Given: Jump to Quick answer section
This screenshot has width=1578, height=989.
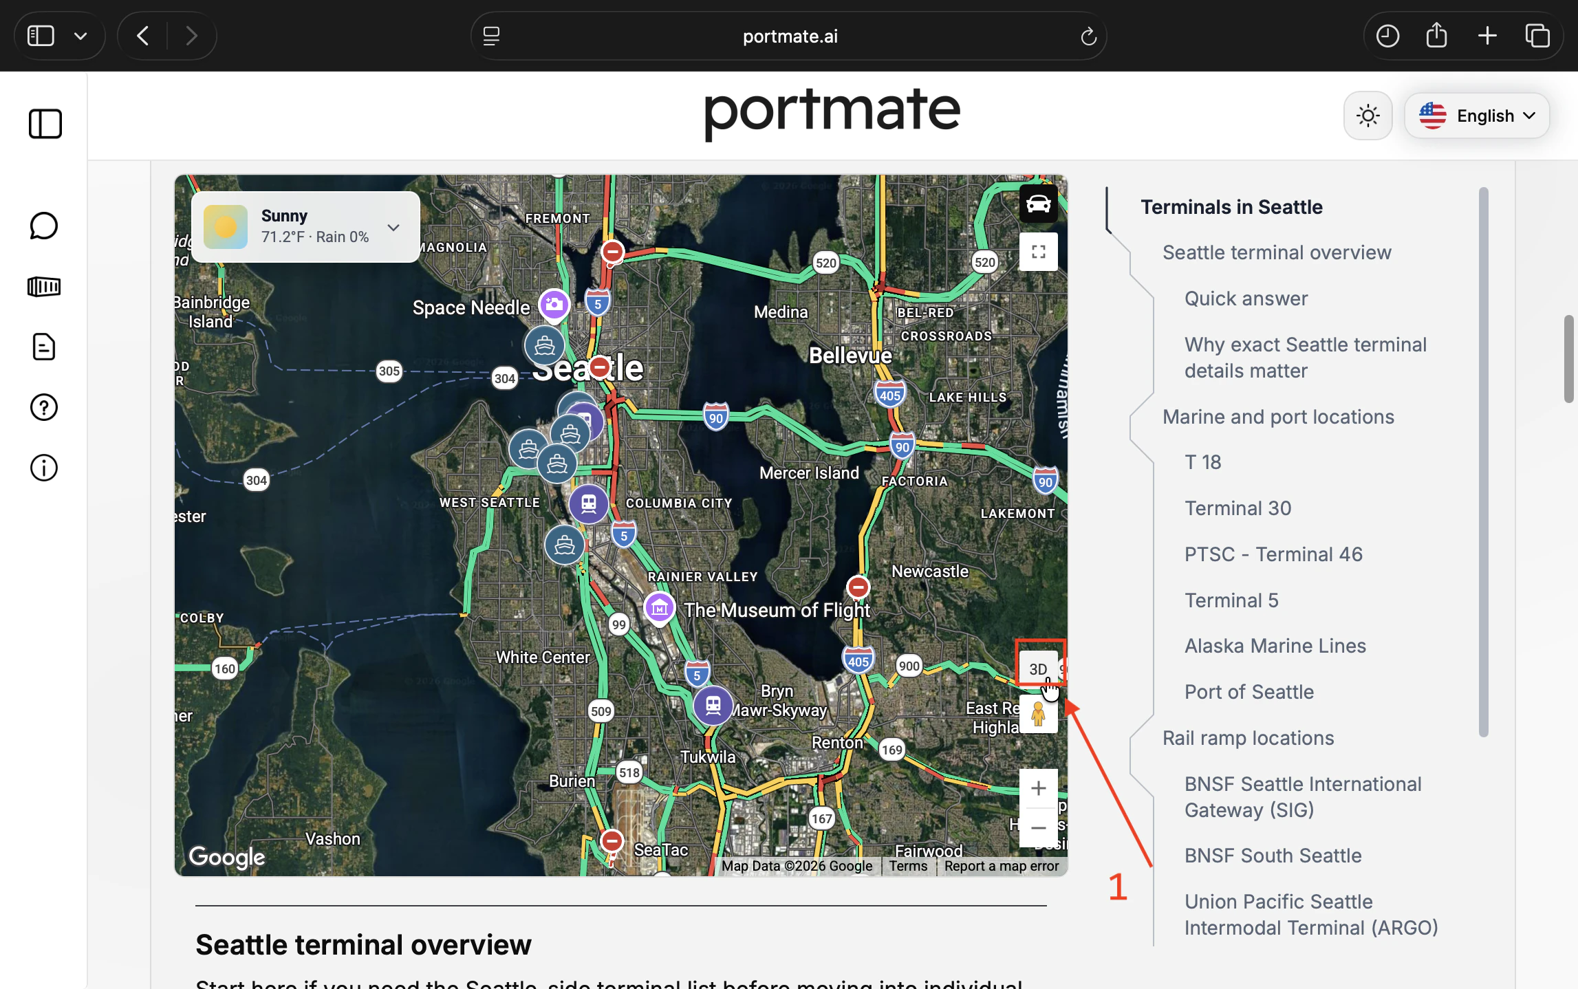Looking at the screenshot, I should [x=1246, y=298].
